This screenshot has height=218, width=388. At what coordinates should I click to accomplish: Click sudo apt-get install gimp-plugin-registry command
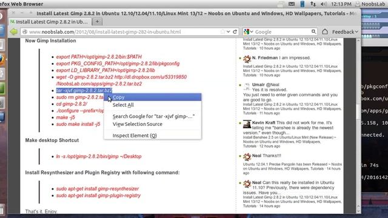coord(98,195)
